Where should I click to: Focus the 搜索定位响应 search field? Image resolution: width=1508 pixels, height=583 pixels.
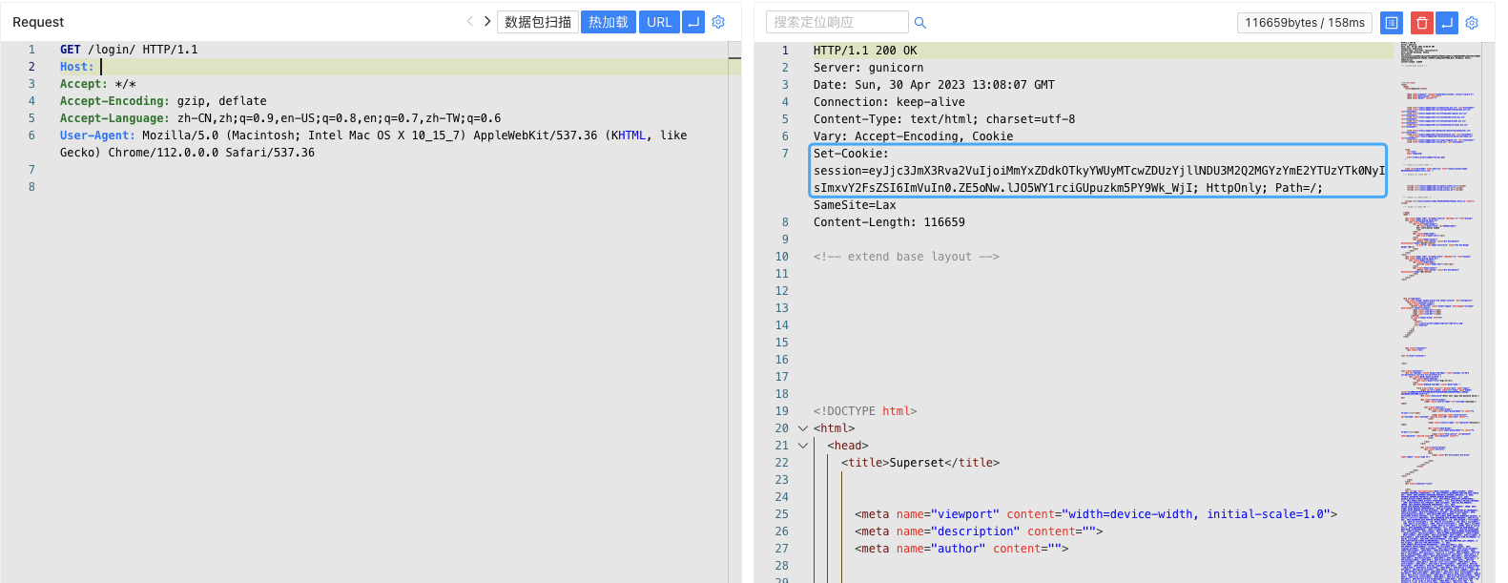pyautogui.click(x=837, y=22)
